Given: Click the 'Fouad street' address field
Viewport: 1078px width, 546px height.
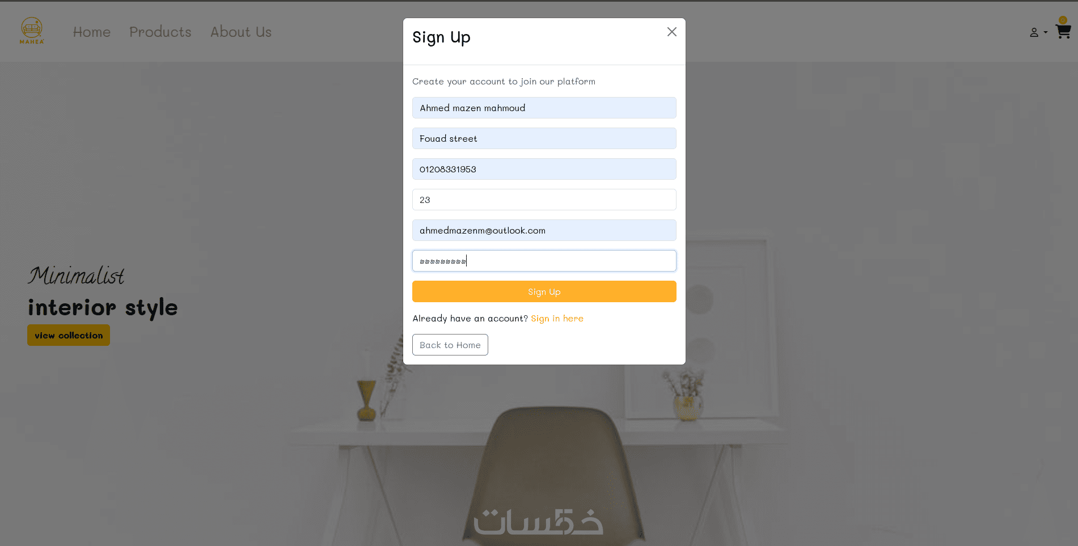Looking at the screenshot, I should 544,138.
